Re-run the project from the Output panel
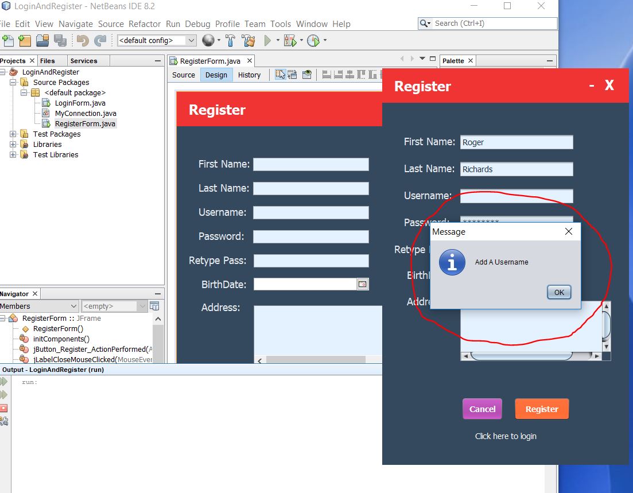The image size is (633, 493). [x=7, y=382]
